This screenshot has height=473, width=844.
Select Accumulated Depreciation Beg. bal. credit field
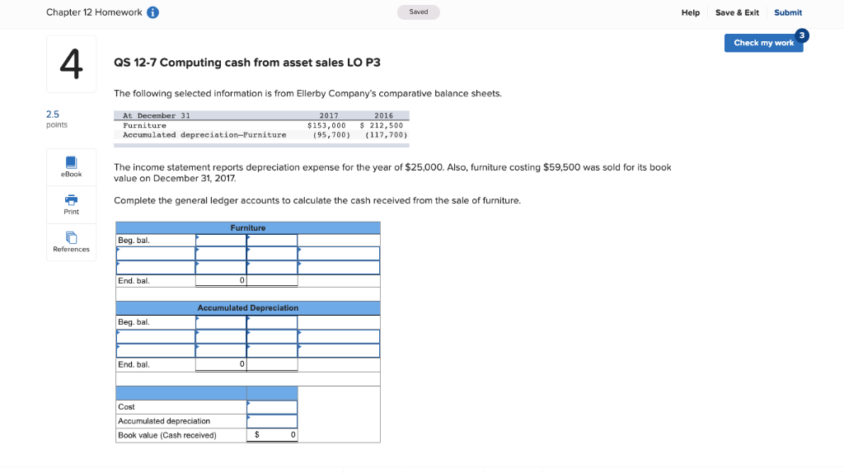(272, 322)
